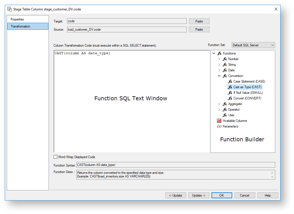This screenshot has height=214, width=294.
Task: Select the Parameters node
Action: coord(231,127)
